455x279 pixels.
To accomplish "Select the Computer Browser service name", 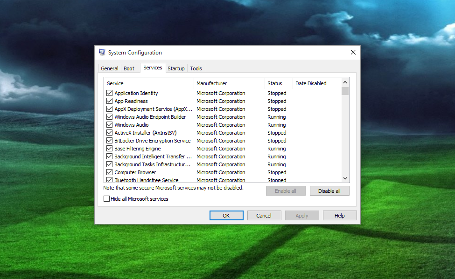I will tap(135, 172).
